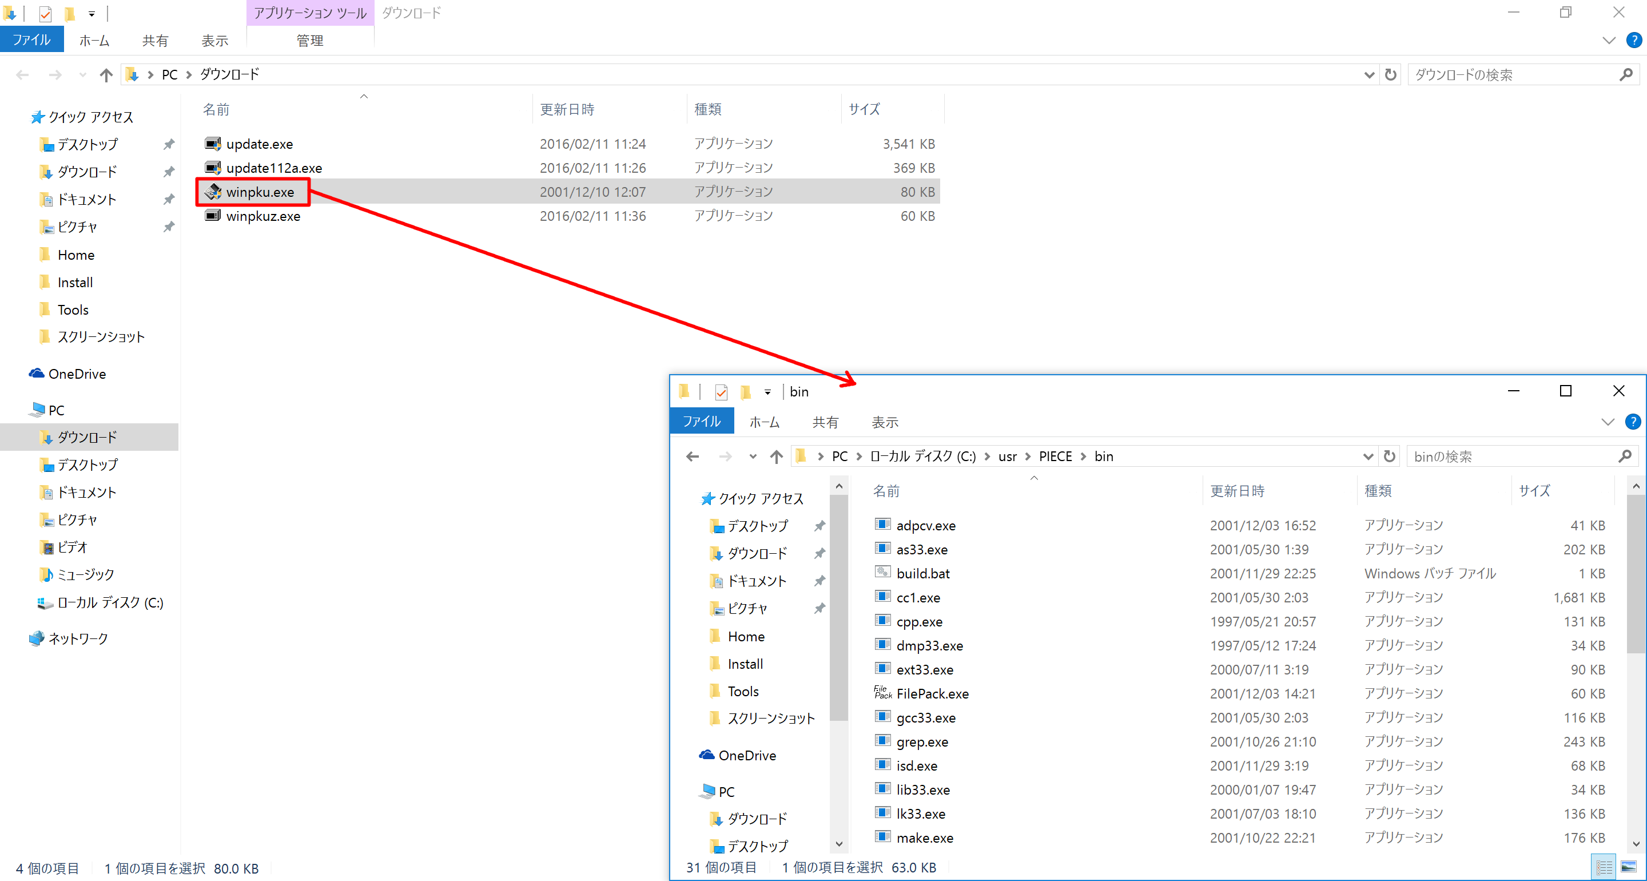Click the bin sidebar scrollbar down arrow

[839, 844]
